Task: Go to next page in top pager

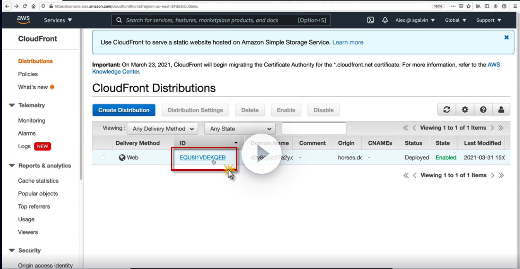Action: pyautogui.click(x=493, y=128)
